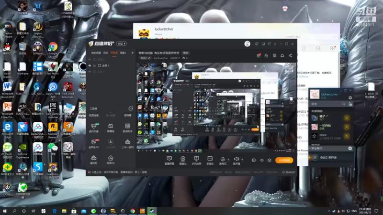
Task: Add the 摄像头 camera source
Action: [x=183, y=161]
